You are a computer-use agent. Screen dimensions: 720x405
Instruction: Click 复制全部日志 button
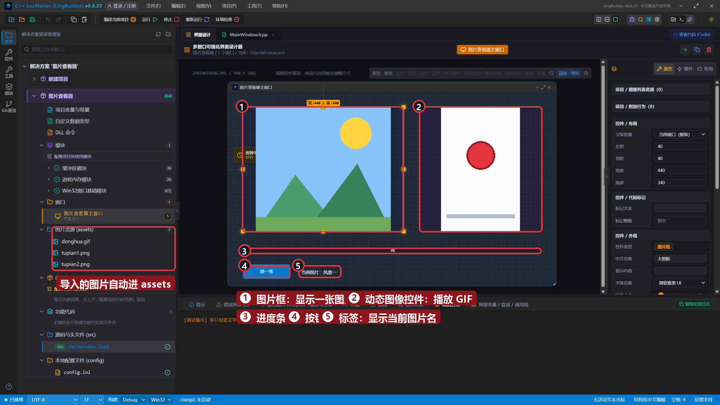694,304
